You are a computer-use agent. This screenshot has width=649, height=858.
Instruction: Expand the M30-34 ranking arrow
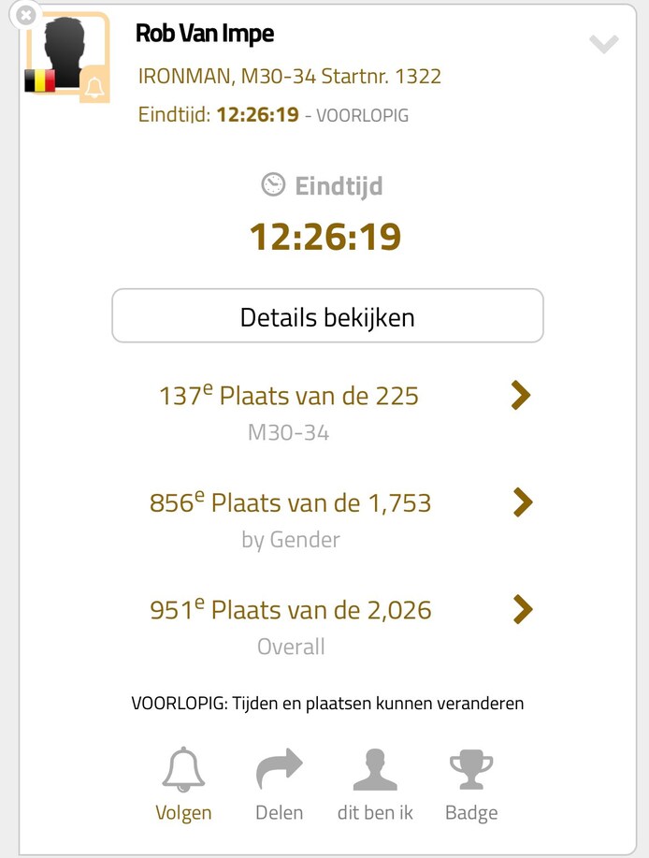pyautogui.click(x=522, y=396)
